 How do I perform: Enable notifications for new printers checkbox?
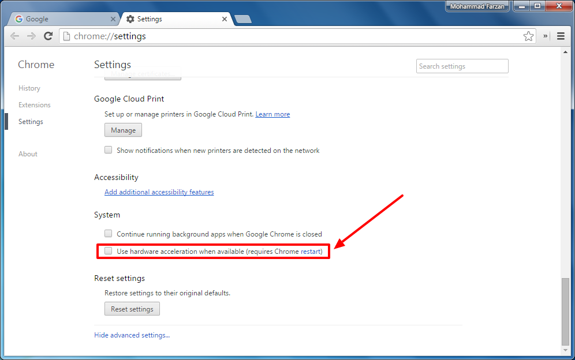pos(108,150)
